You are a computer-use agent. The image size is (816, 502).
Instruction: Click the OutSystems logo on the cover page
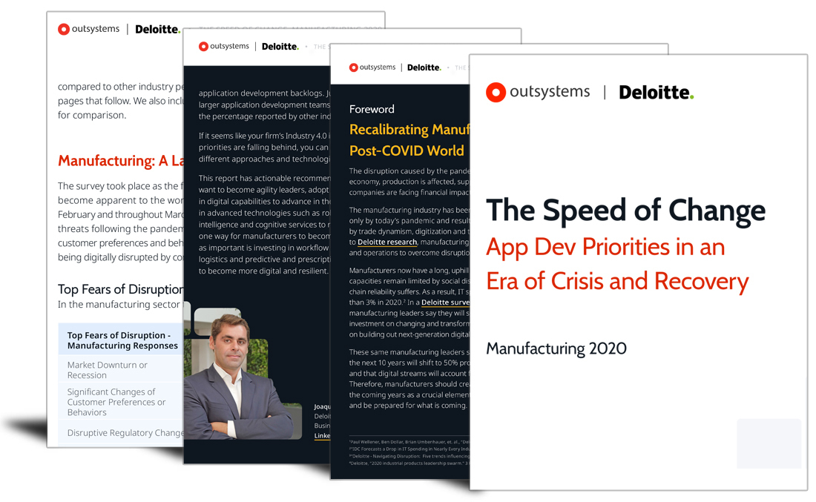[x=538, y=92]
